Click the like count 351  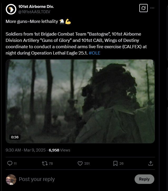pyautogui.click(x=87, y=164)
